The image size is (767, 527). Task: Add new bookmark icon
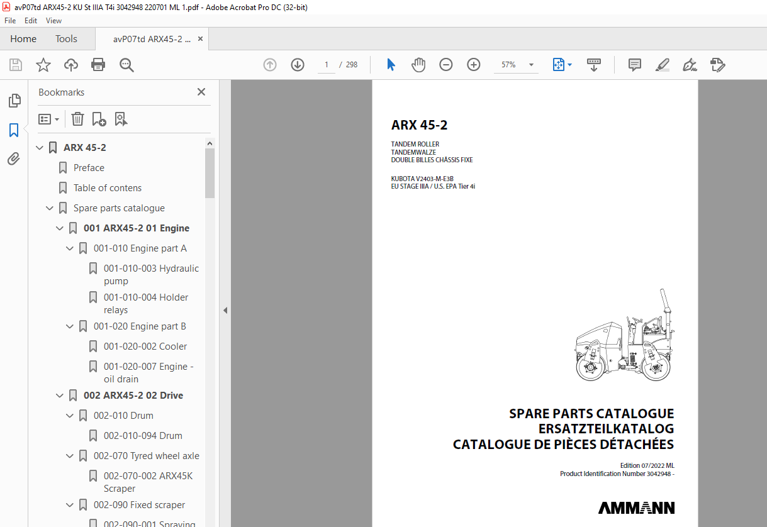pyautogui.click(x=99, y=119)
